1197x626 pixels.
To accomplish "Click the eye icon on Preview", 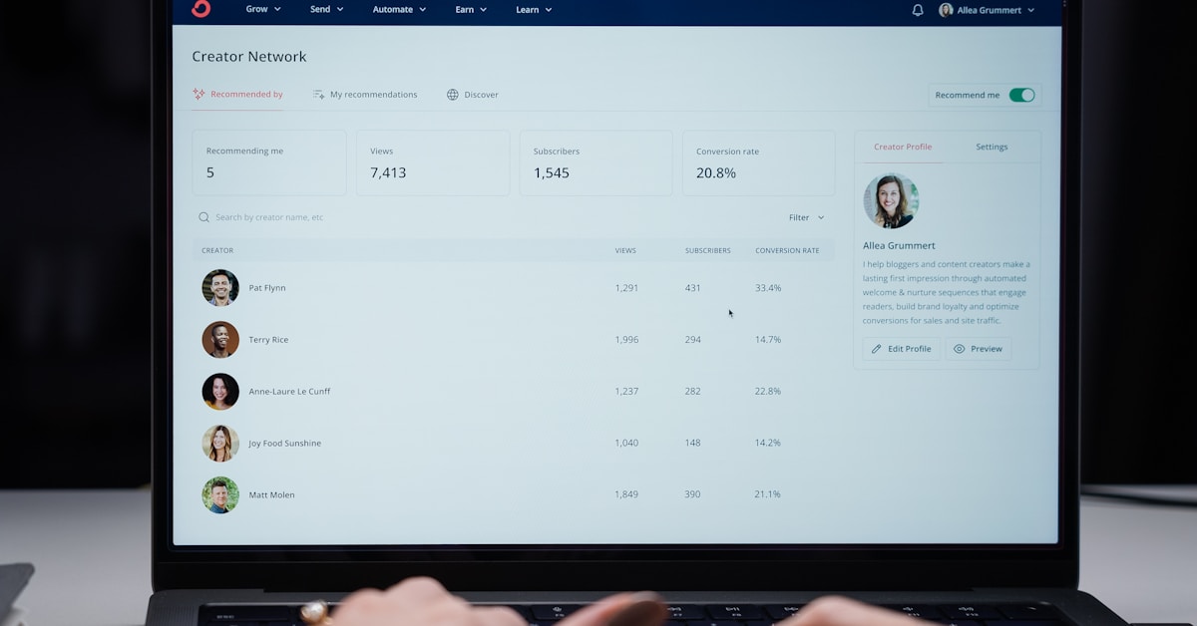I will [959, 349].
